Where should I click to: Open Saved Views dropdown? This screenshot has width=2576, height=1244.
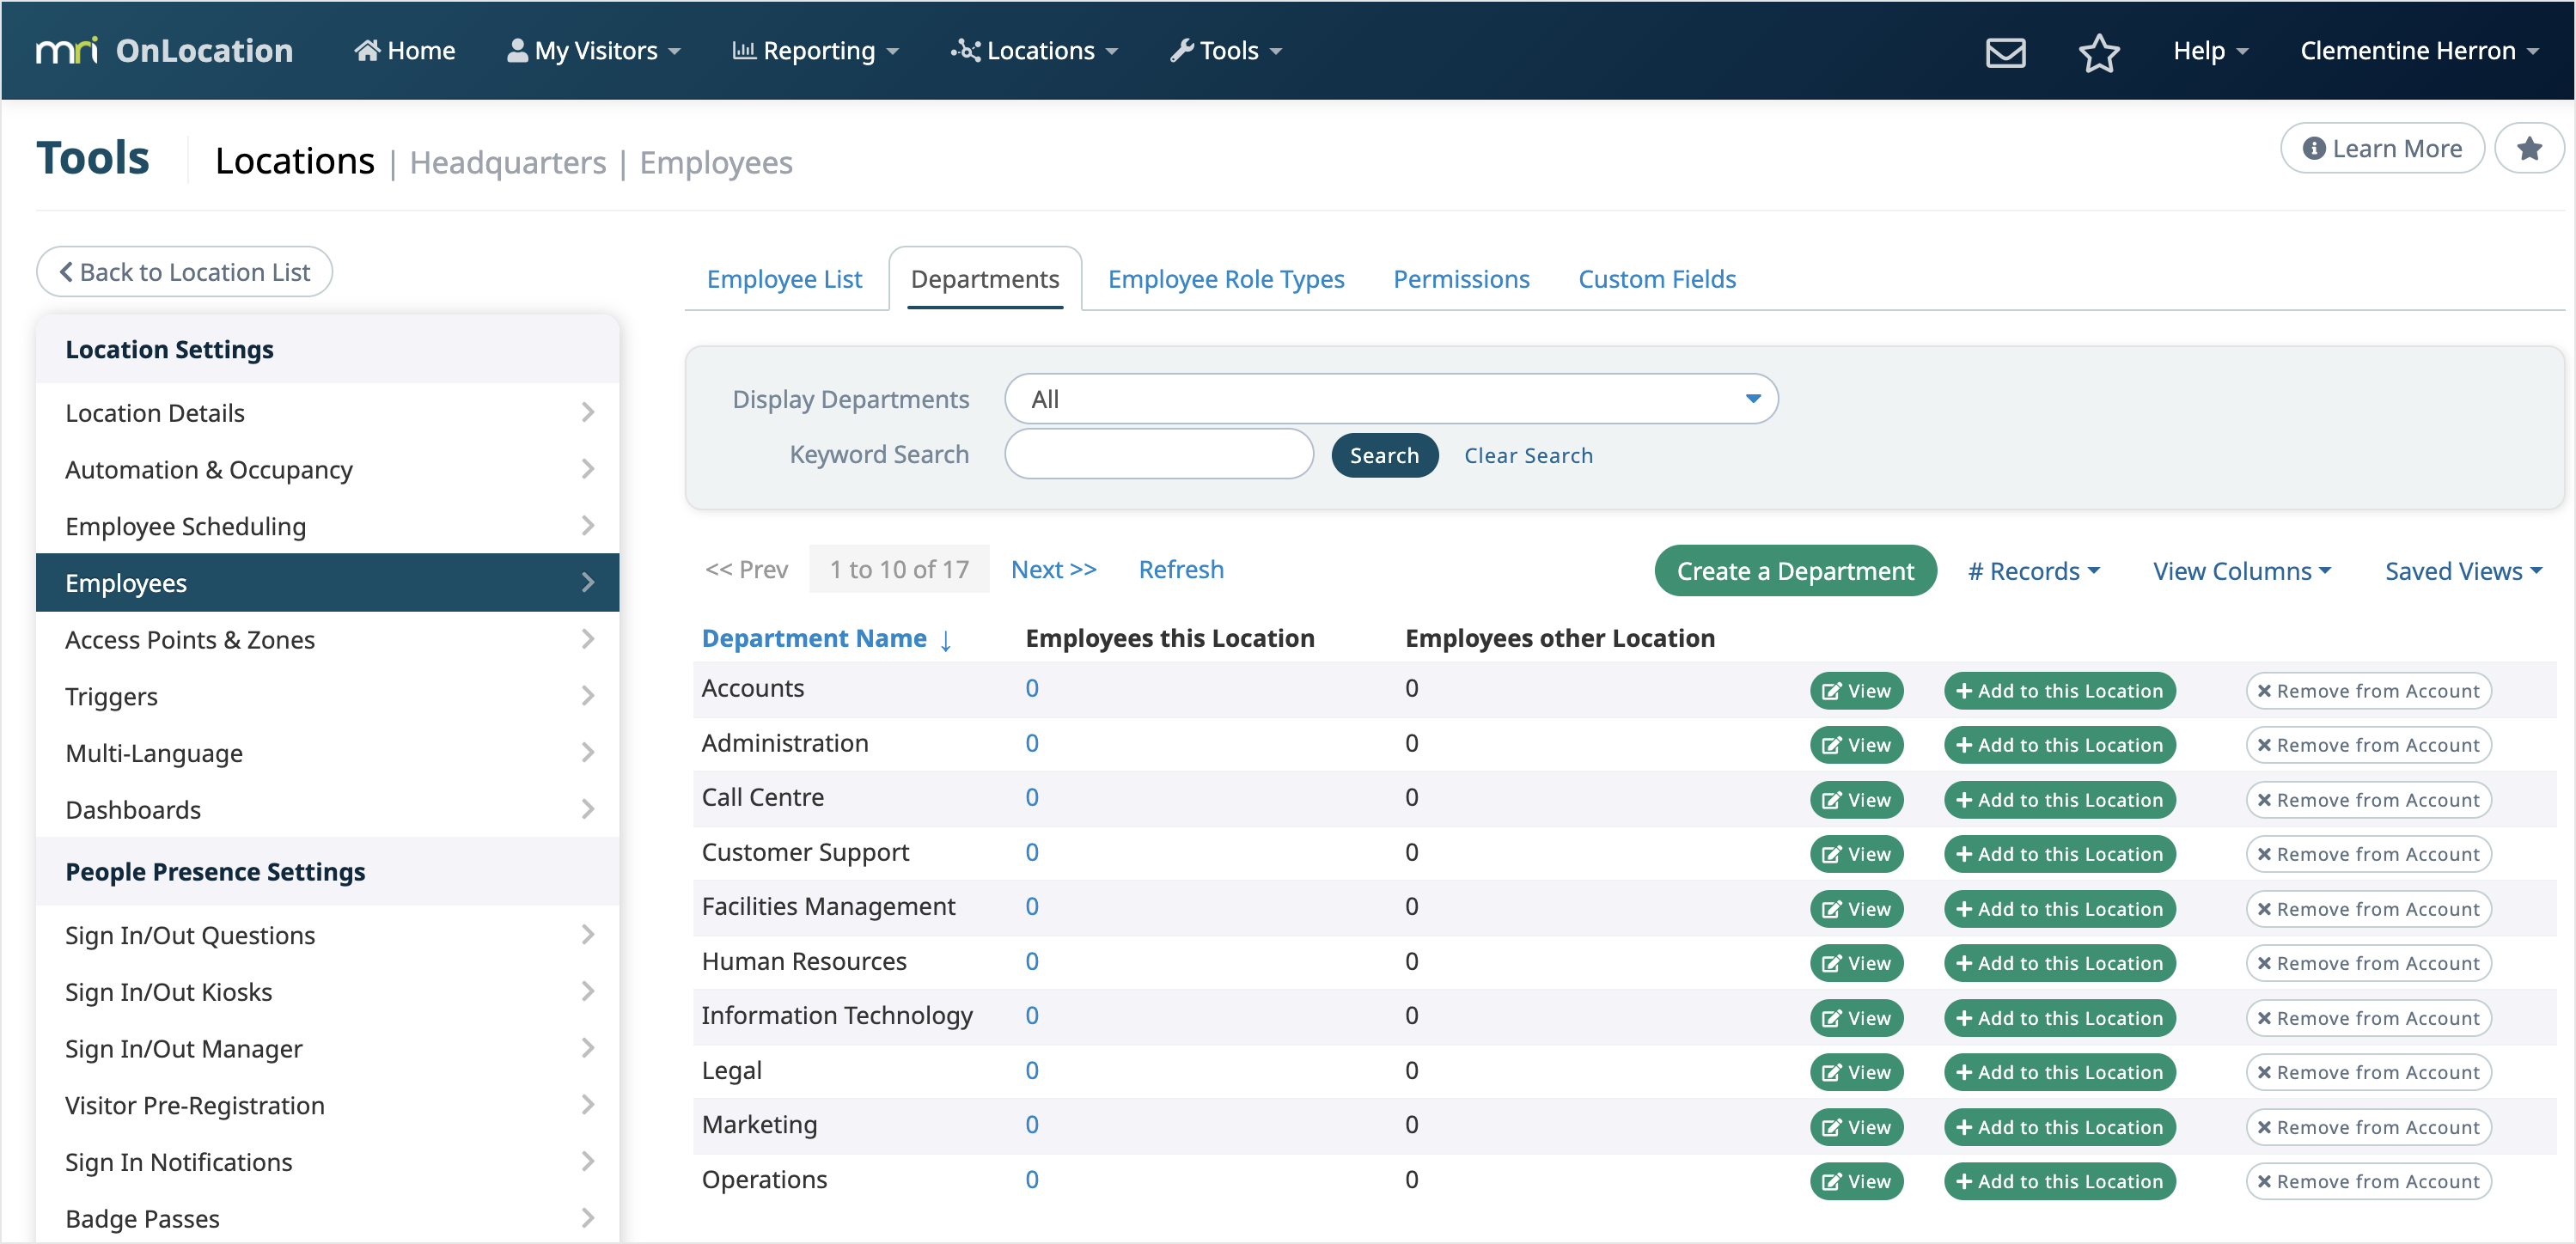2463,571
